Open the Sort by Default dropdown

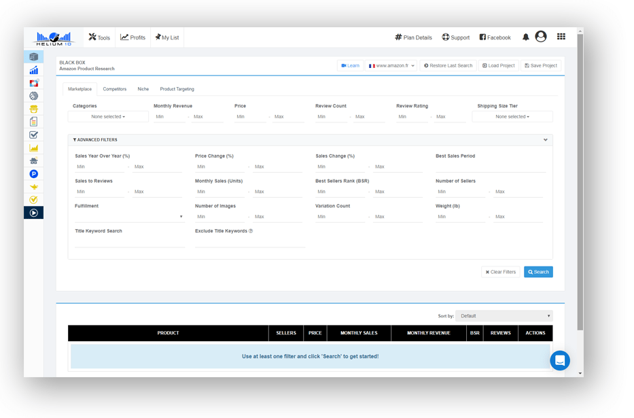504,316
